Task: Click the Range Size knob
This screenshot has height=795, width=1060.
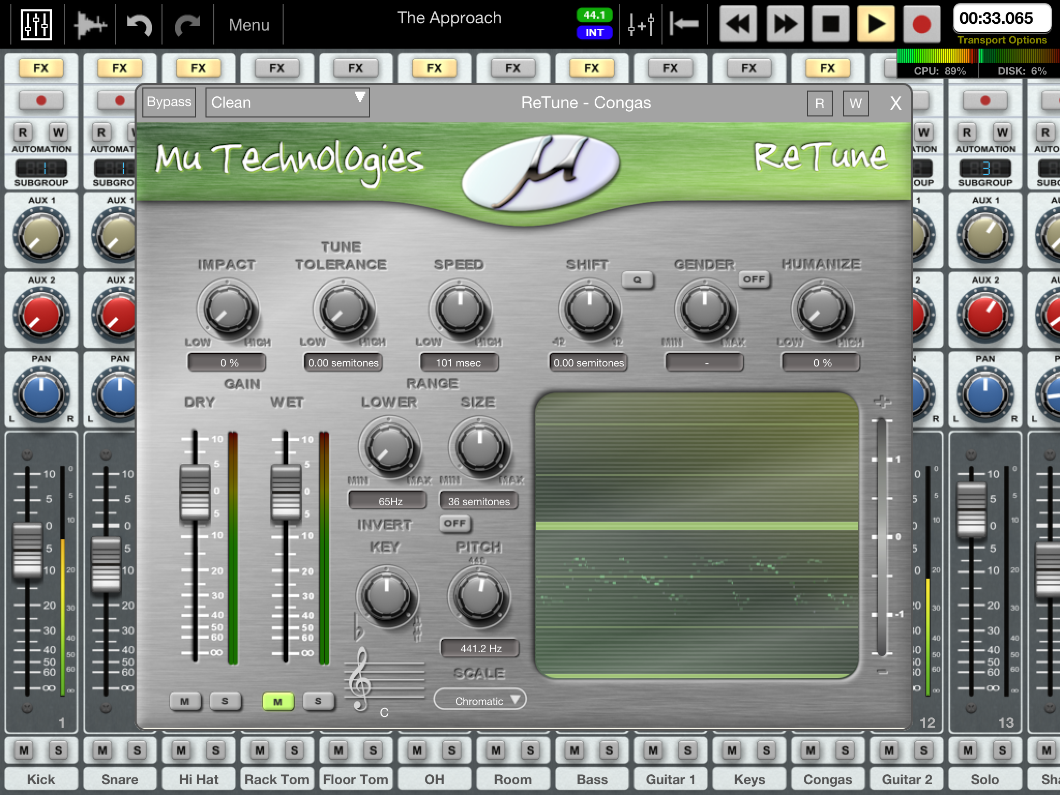Action: (480, 448)
